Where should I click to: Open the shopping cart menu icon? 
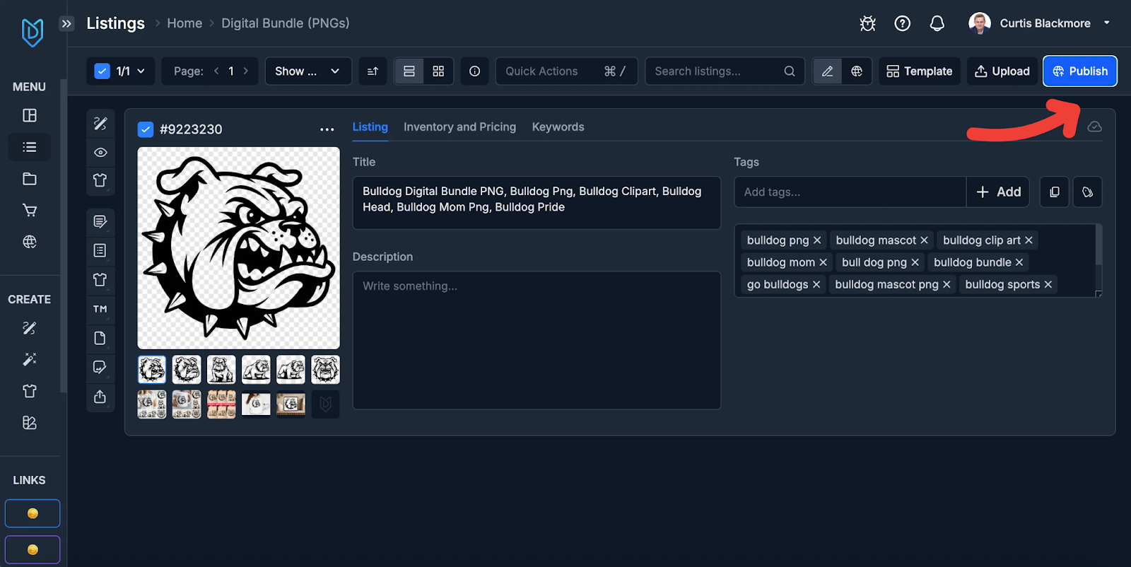click(x=30, y=210)
